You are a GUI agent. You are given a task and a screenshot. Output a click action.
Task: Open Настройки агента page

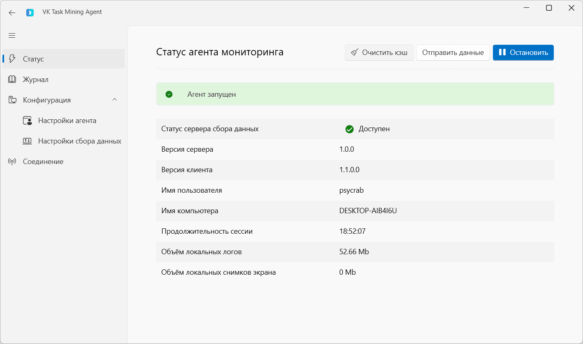(64, 120)
